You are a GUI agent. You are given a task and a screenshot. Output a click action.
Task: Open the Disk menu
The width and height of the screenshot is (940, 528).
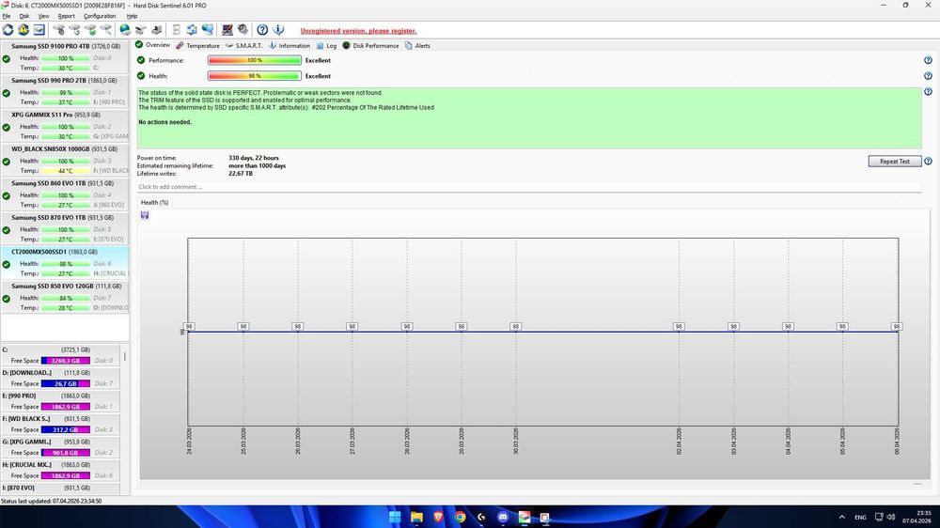click(24, 16)
